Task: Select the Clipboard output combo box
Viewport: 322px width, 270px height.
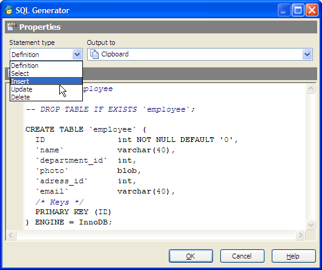Action: 200,55
